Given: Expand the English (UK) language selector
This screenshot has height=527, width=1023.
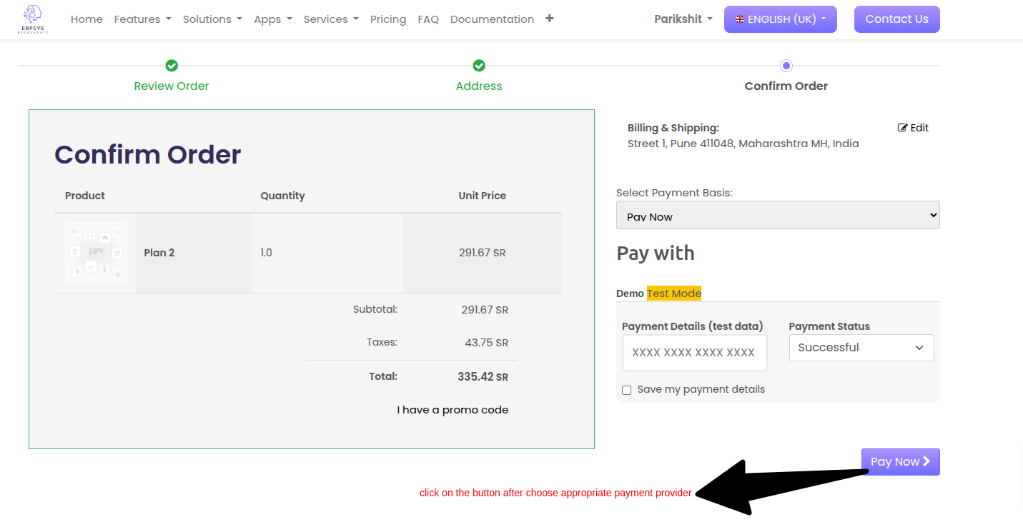Looking at the screenshot, I should point(780,19).
